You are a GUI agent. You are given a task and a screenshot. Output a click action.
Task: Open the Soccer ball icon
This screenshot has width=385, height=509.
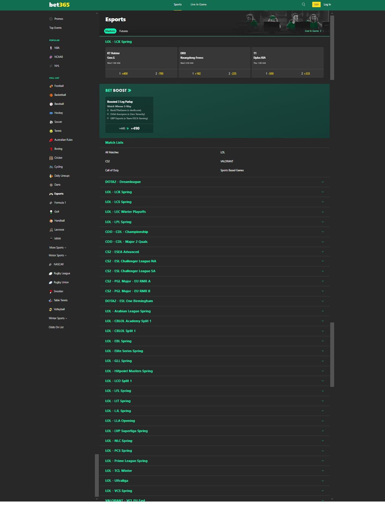(51, 122)
